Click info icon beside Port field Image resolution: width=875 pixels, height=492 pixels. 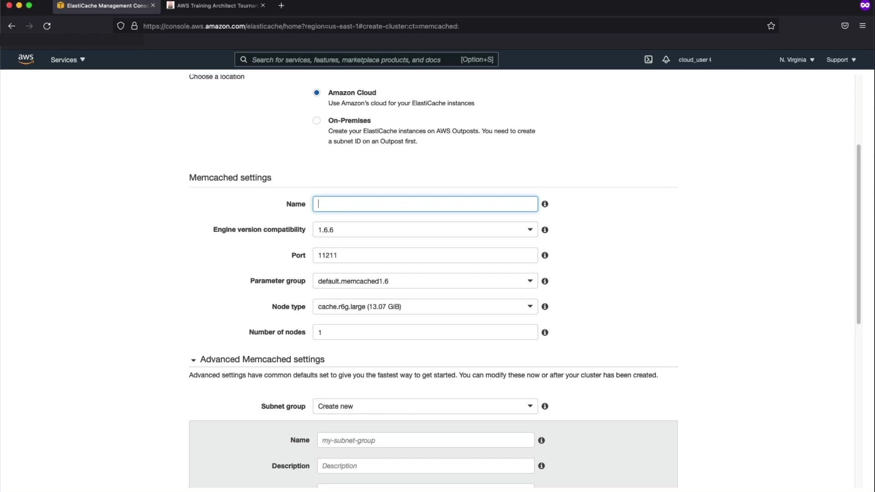(545, 256)
